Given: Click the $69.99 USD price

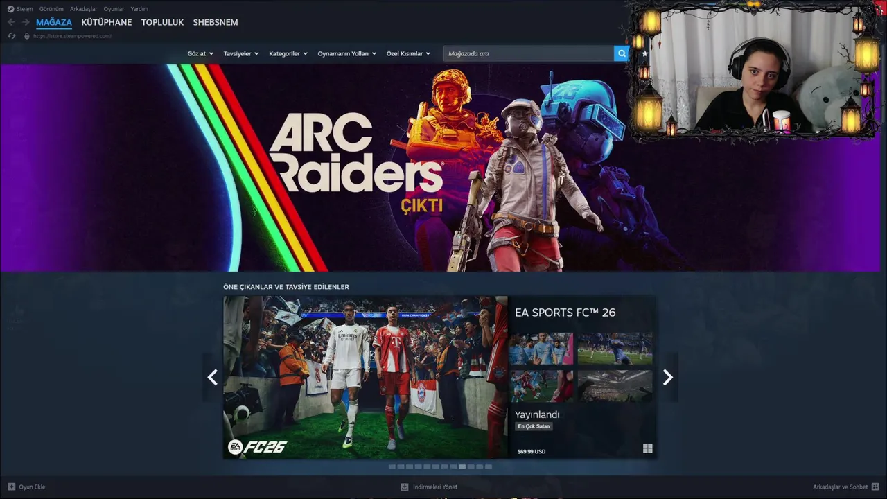Looking at the screenshot, I should [532, 452].
